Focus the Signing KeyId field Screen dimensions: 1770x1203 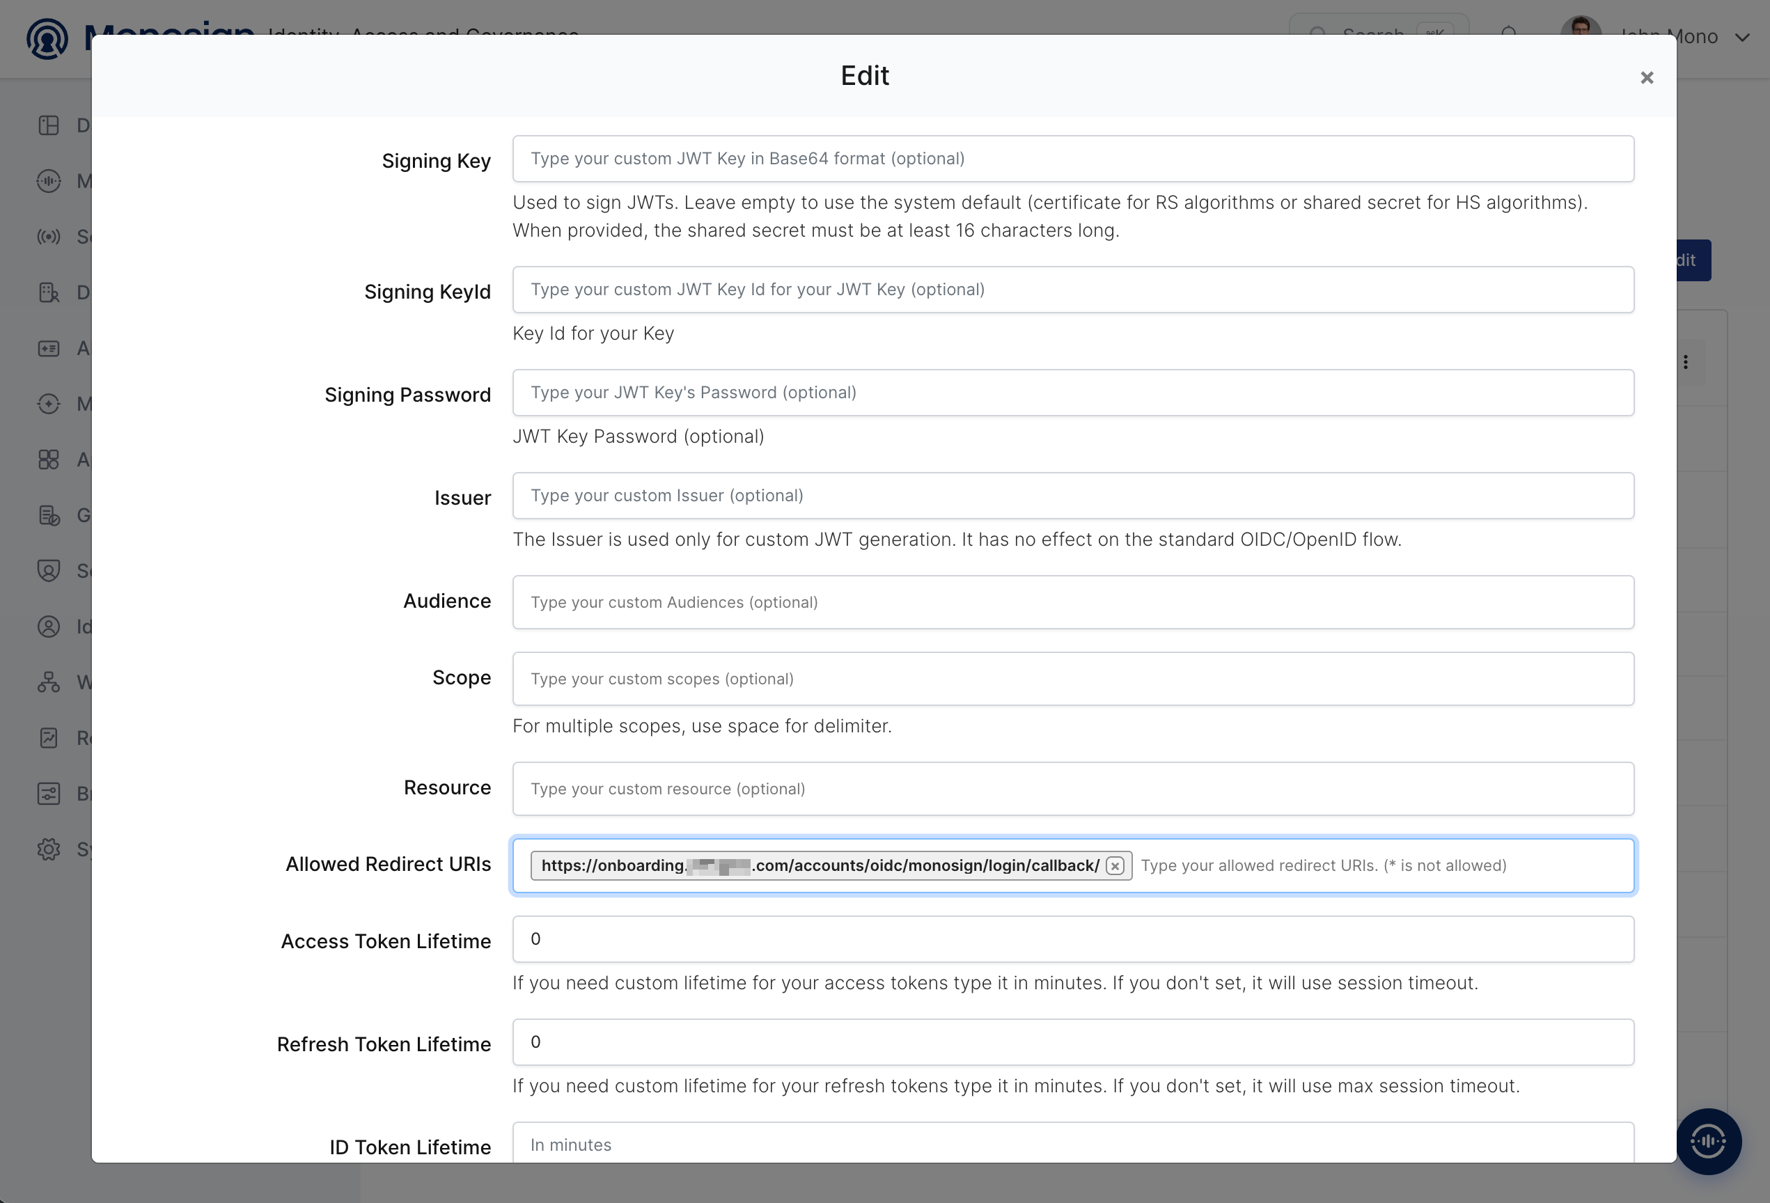[1072, 290]
